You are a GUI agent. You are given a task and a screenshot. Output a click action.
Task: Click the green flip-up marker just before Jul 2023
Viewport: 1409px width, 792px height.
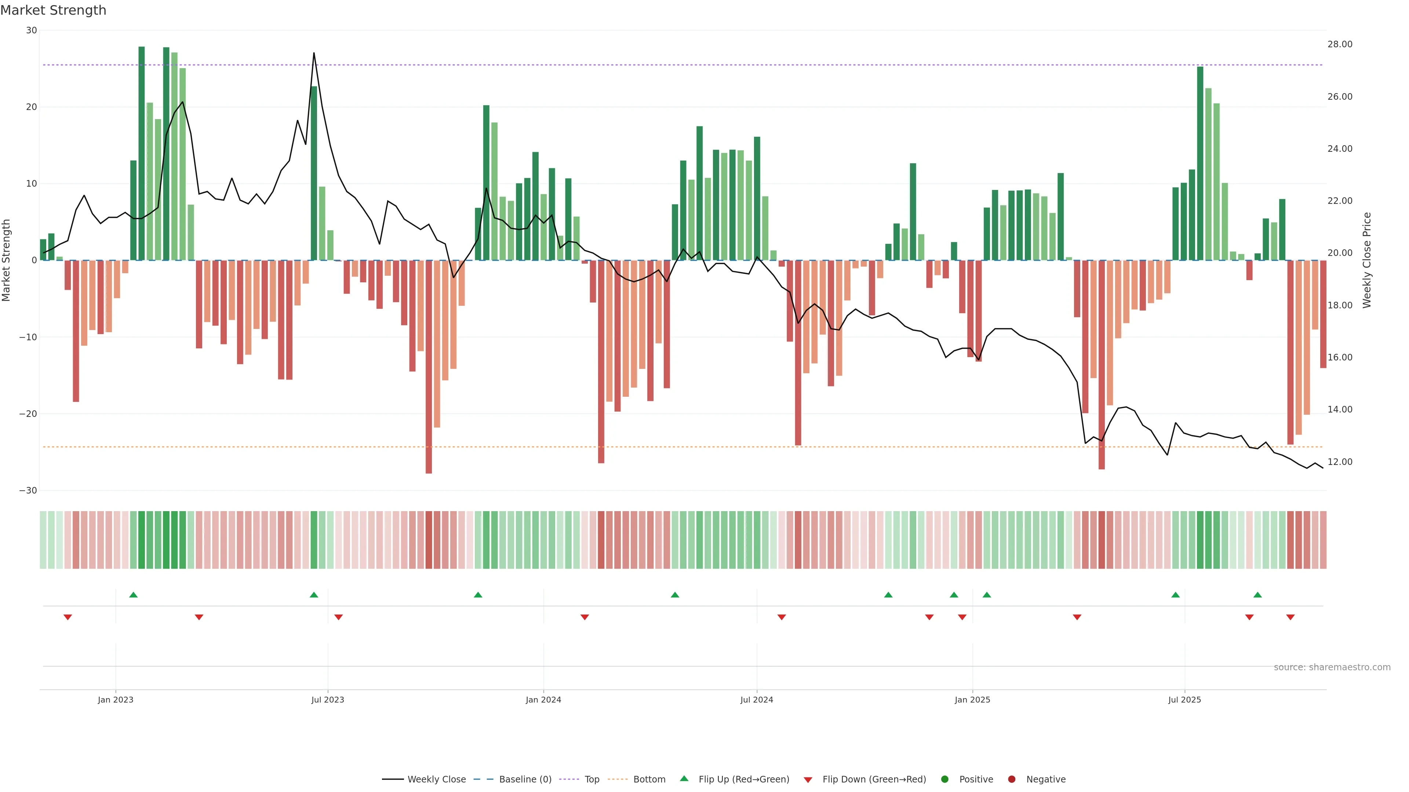pos(314,595)
